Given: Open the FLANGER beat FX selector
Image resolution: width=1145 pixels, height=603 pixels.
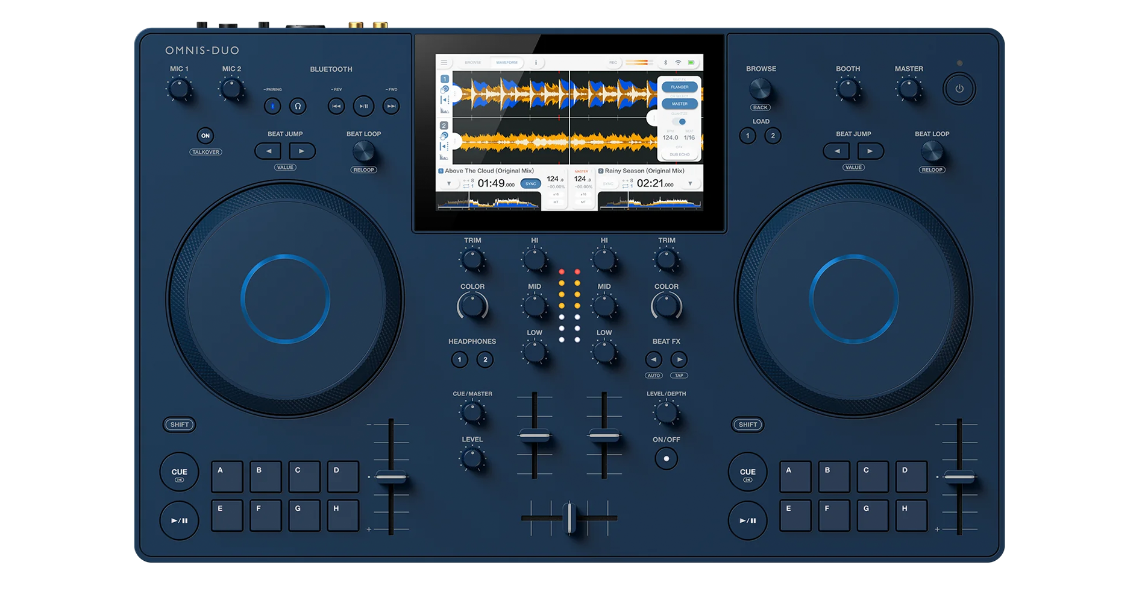Looking at the screenshot, I should (680, 87).
